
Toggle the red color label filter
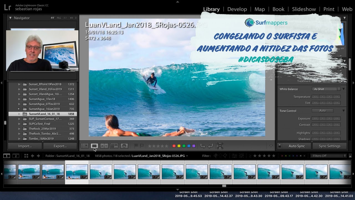point(282,156)
